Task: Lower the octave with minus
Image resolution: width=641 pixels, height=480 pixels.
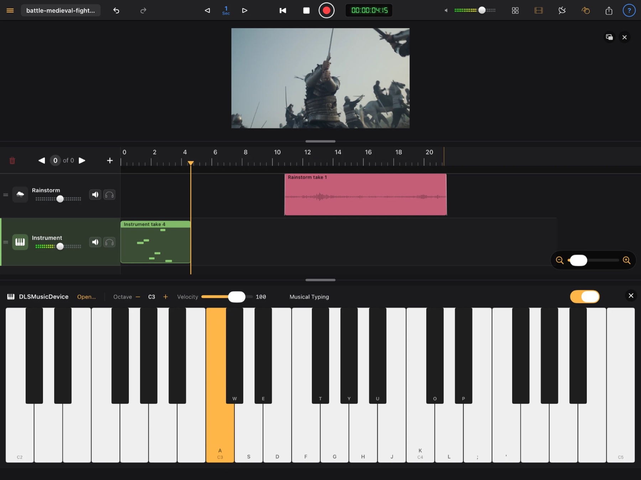Action: click(x=138, y=297)
